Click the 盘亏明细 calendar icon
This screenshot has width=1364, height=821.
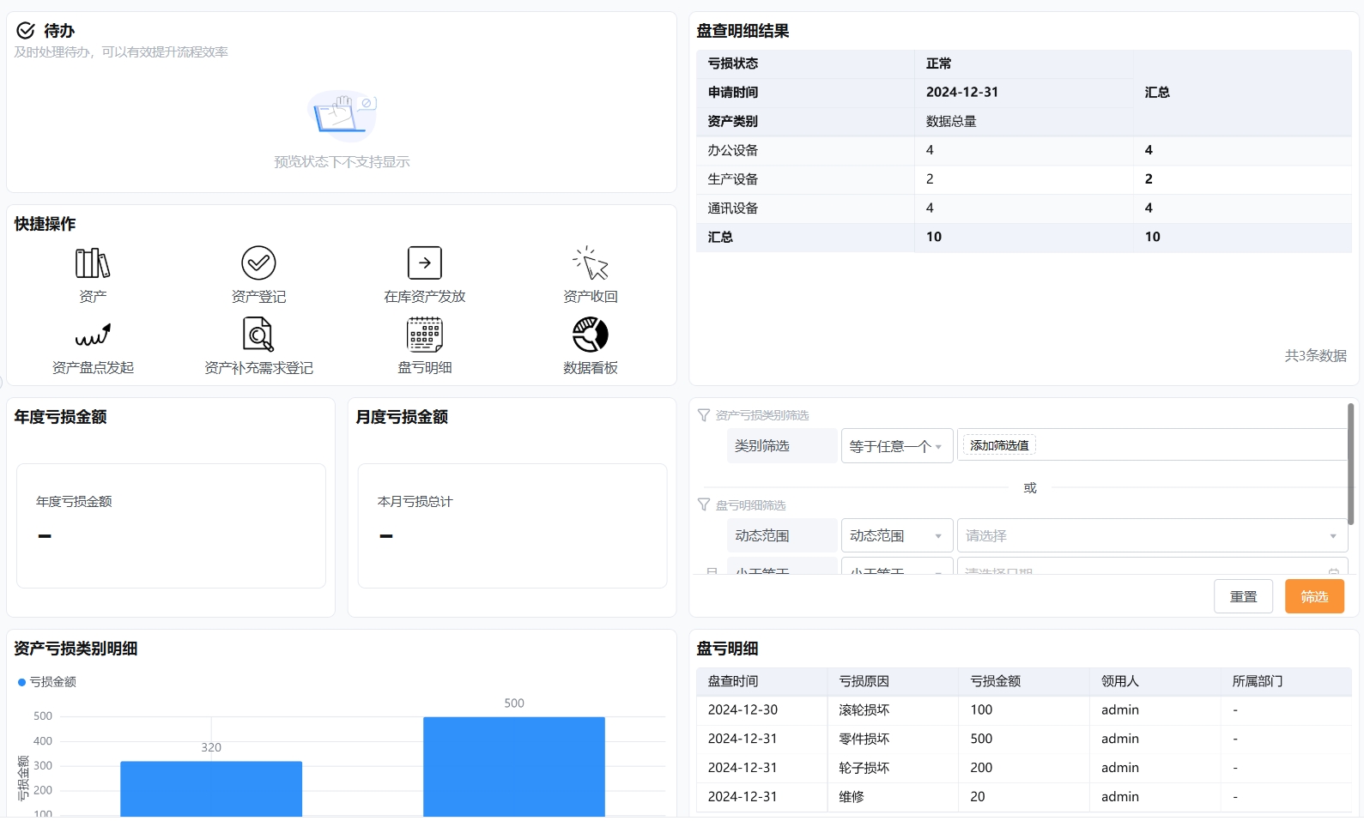tap(424, 335)
